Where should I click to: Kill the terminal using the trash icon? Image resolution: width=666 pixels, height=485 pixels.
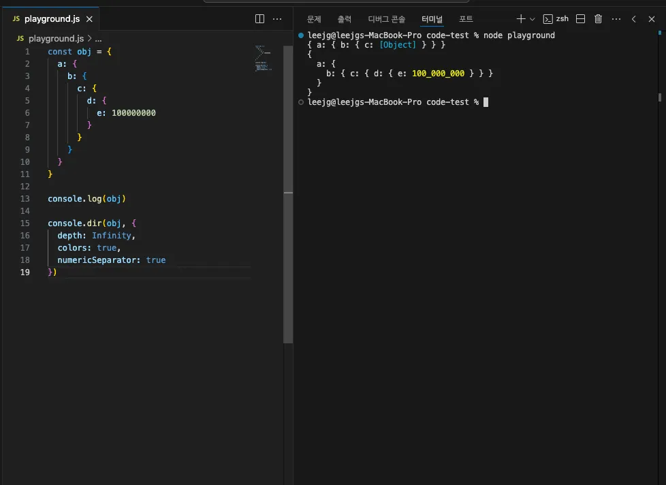(599, 19)
